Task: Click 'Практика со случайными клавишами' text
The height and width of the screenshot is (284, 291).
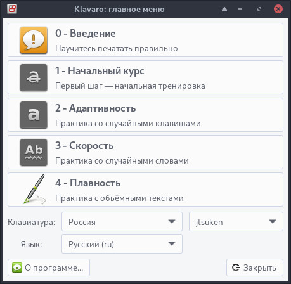Action: pyautogui.click(x=128, y=124)
